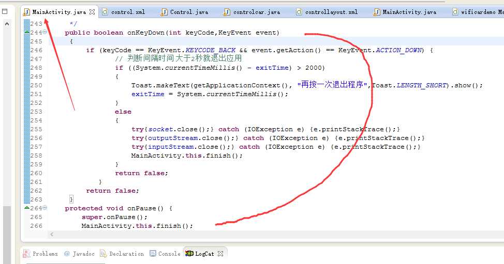Click on 'outputStream' in line 256

coord(173,138)
